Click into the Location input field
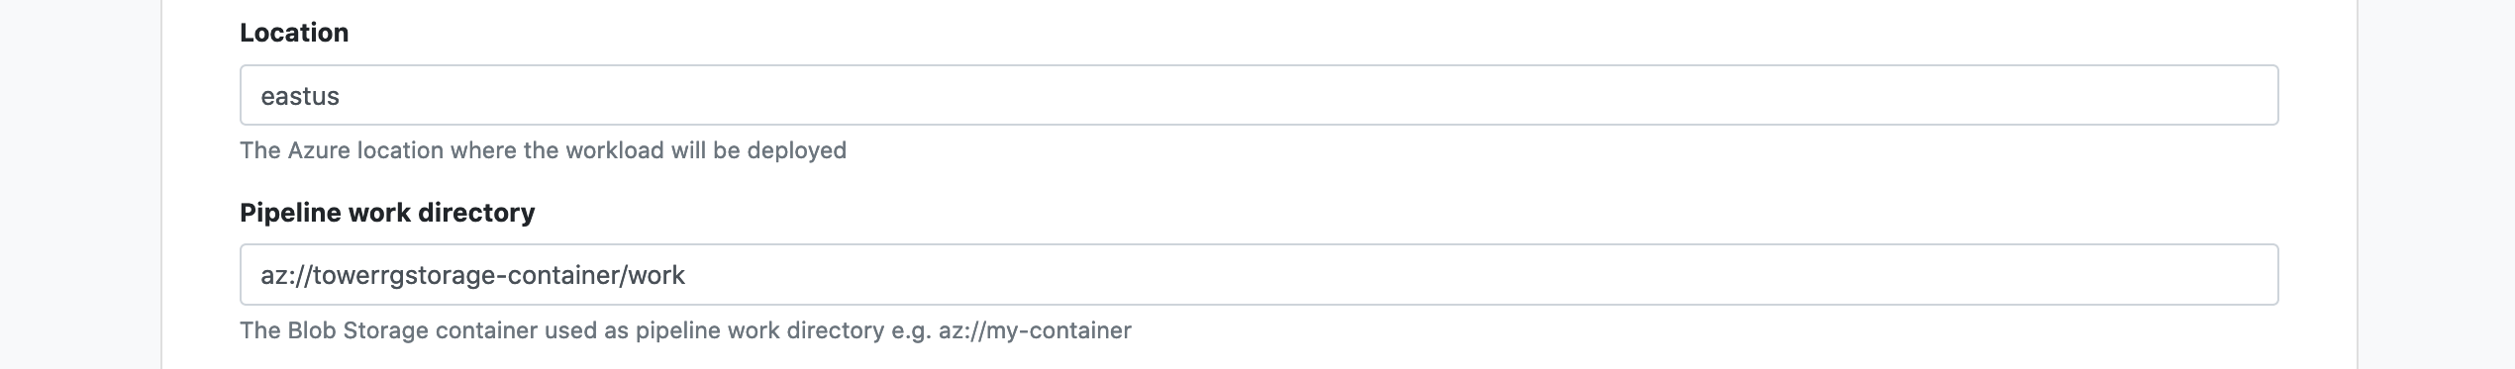The image size is (2515, 369). coord(1258,95)
